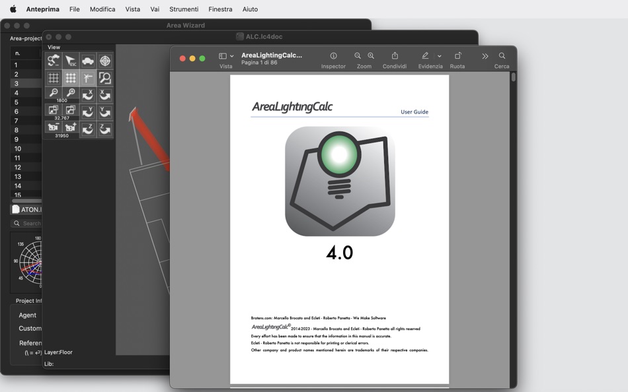Click the 'Pagina 1 di 86' subtitle
Viewport: 628px width, 392px height.
tap(259, 63)
